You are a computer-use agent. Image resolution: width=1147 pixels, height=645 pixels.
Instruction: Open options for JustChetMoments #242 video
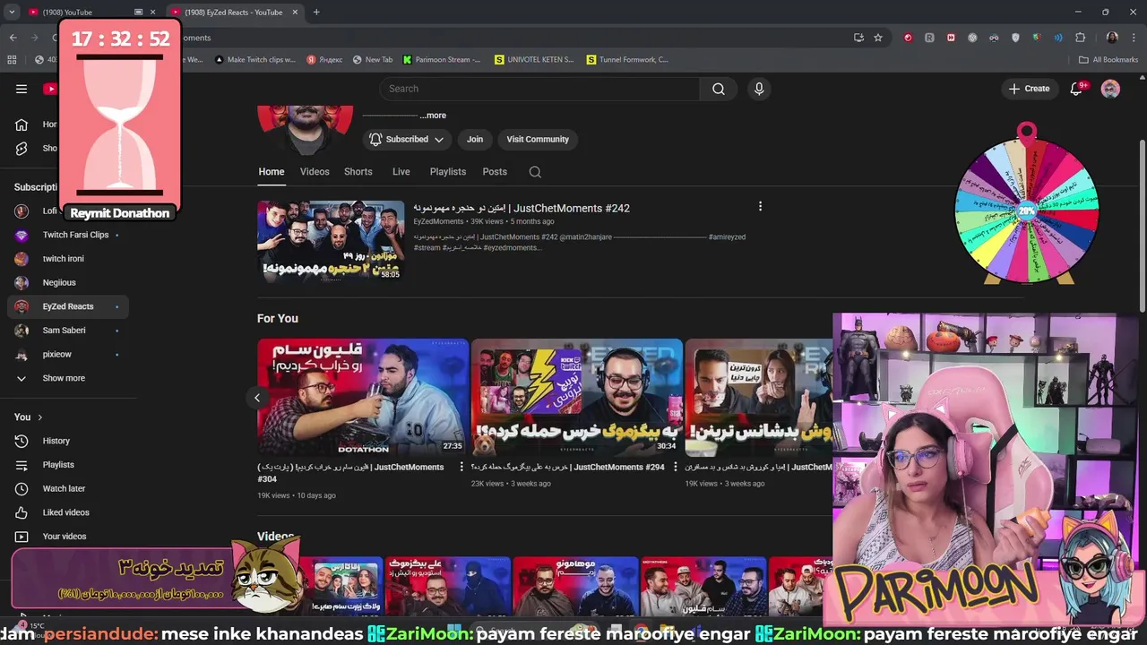tap(760, 206)
